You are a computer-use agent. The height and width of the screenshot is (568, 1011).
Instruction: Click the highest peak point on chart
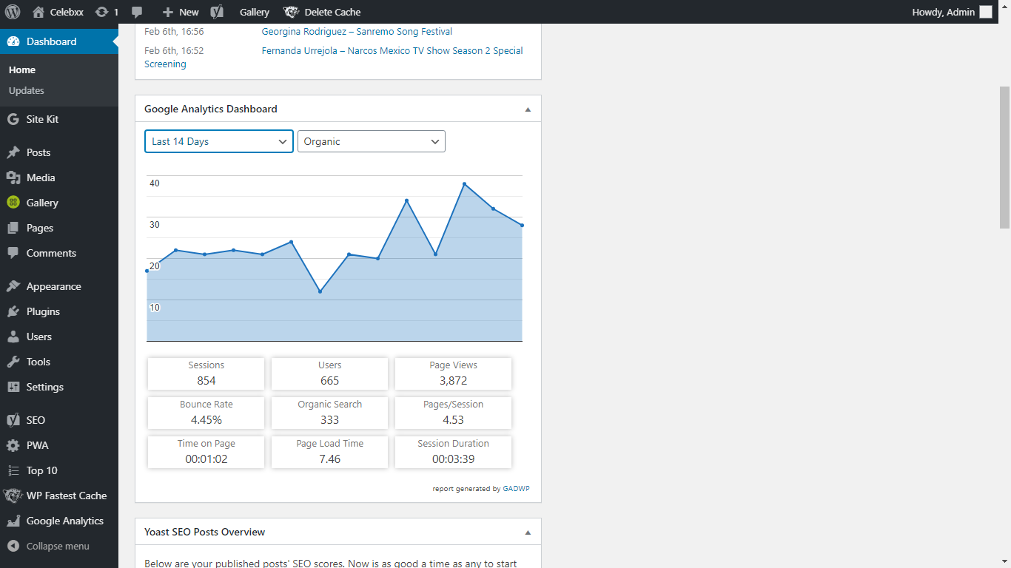(x=464, y=184)
